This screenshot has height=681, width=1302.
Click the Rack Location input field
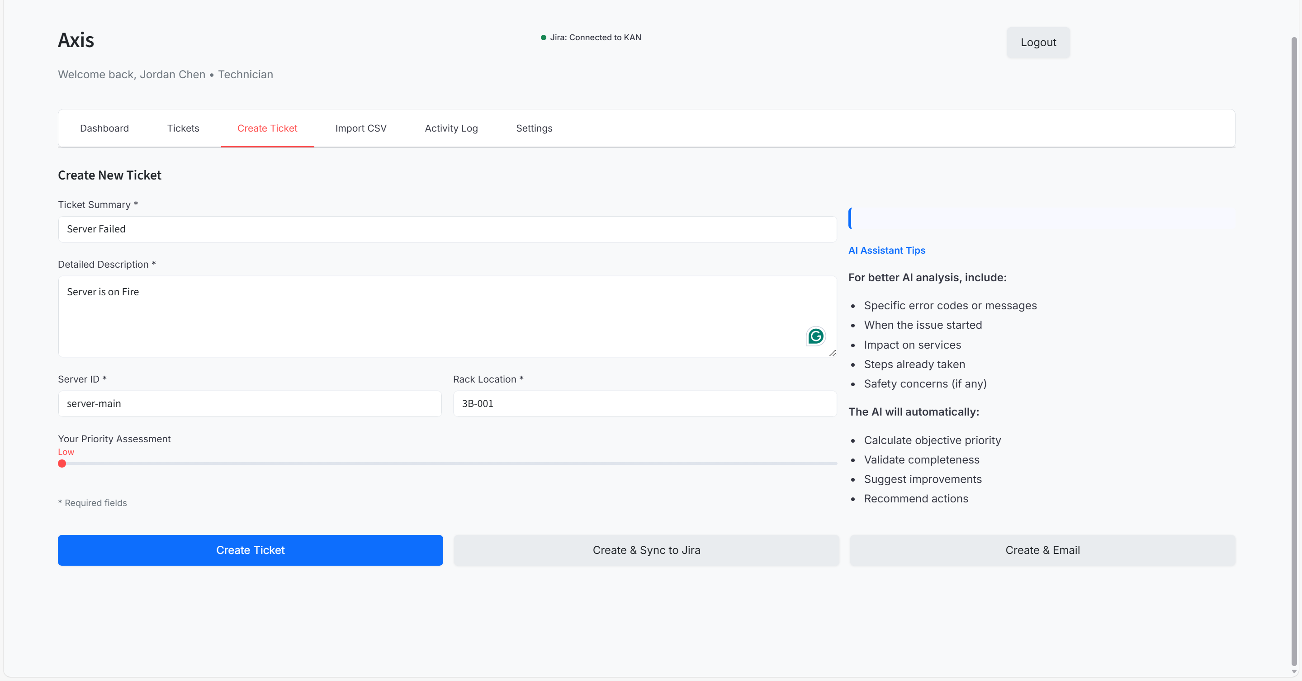[x=644, y=404]
